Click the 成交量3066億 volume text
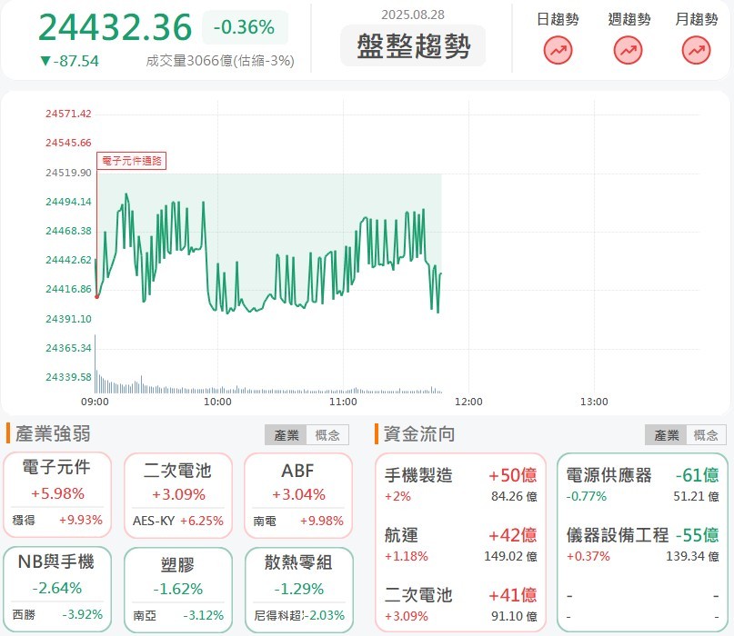The width and height of the screenshot is (734, 636). click(x=220, y=61)
